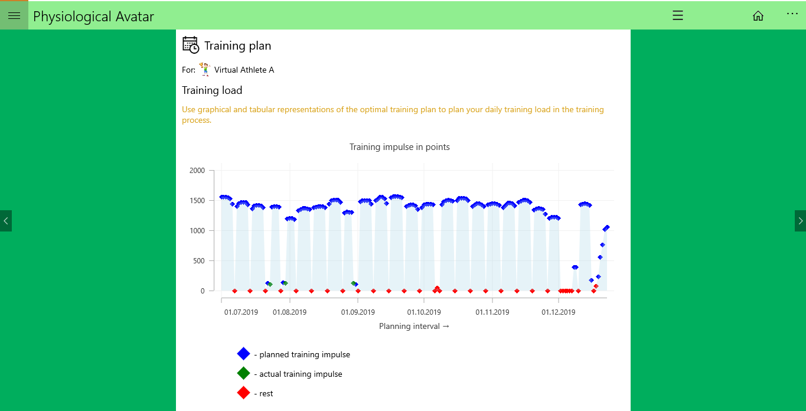806x411 pixels.
Task: Click the blue planned training impulse legend diamond
Action: [x=243, y=354]
